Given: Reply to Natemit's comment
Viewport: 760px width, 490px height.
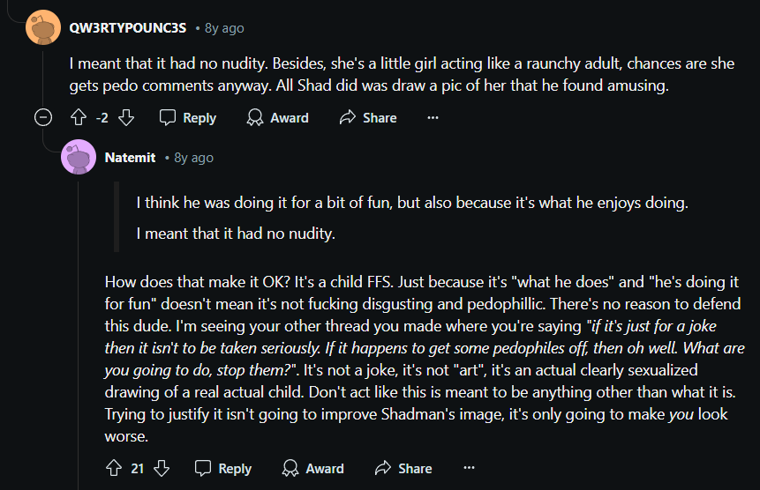Looking at the screenshot, I should (223, 468).
